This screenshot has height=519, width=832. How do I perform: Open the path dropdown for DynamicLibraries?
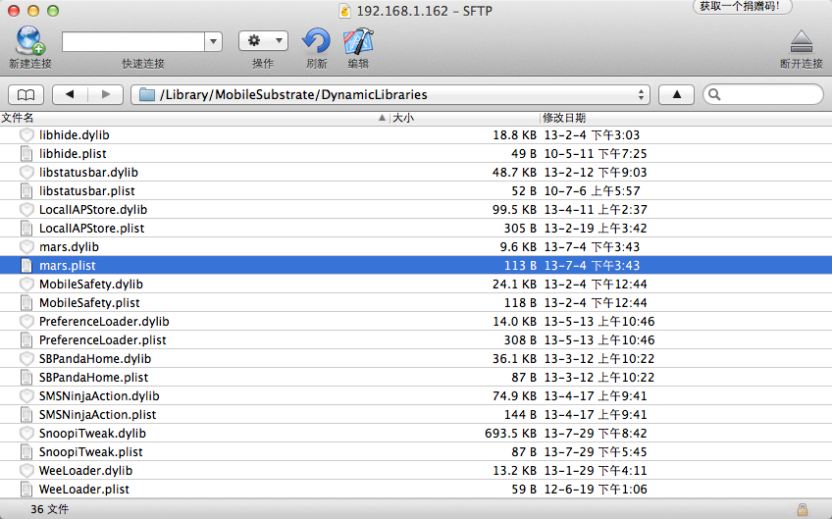(390, 95)
